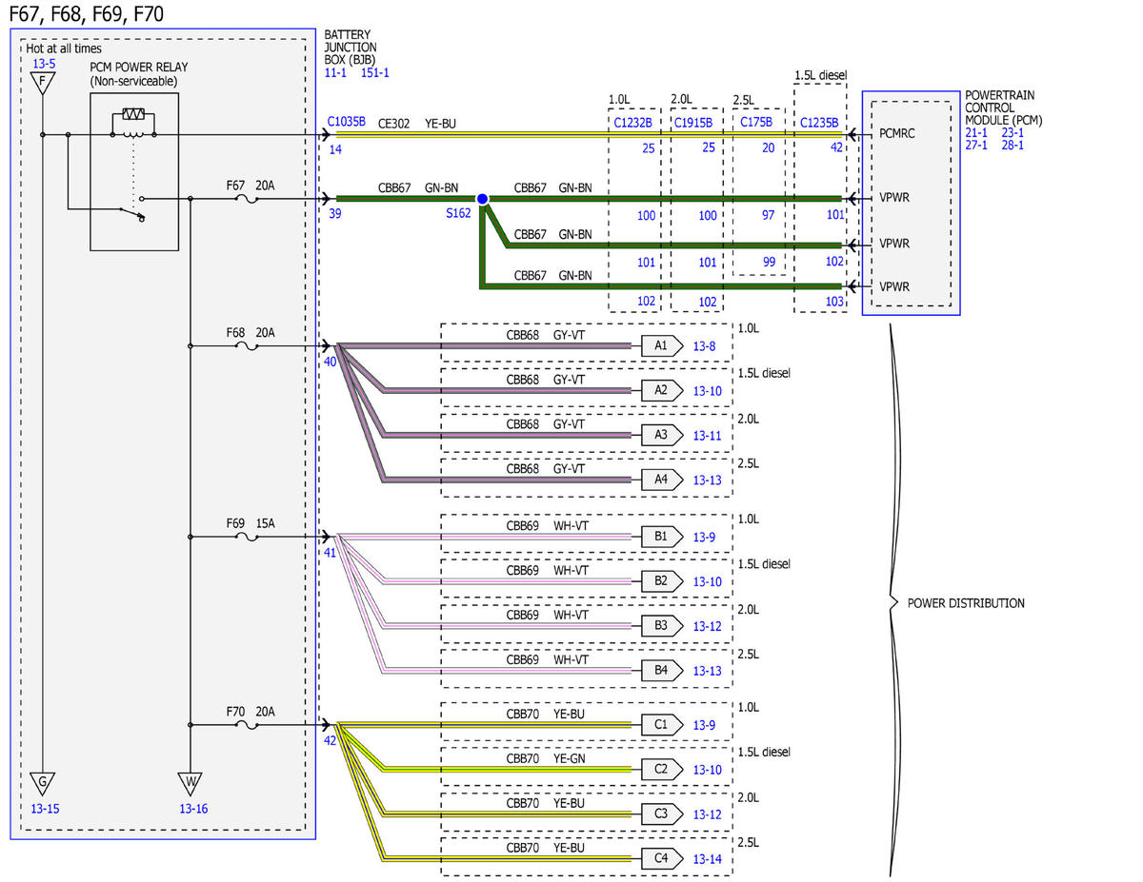1143x882 pixels.
Task: Follow the C1232B connector link
Action: (x=633, y=122)
